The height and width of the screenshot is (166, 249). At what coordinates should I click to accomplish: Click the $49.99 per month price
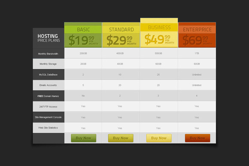pyautogui.click(x=159, y=39)
